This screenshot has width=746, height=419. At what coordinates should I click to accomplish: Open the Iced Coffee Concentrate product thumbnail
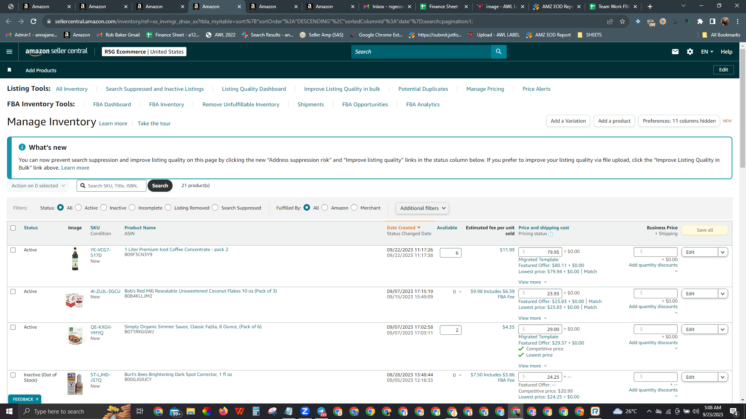pyautogui.click(x=75, y=259)
